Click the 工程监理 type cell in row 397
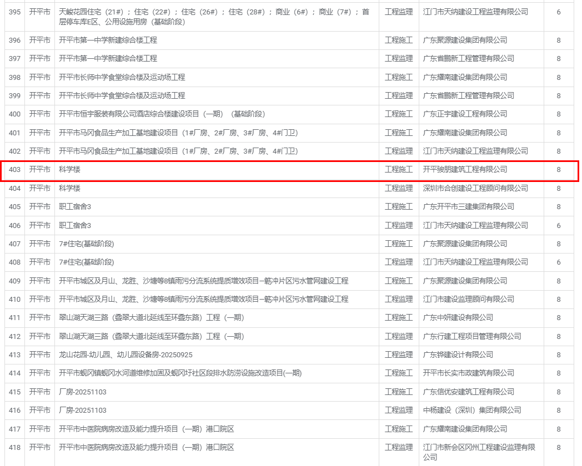 click(399, 59)
